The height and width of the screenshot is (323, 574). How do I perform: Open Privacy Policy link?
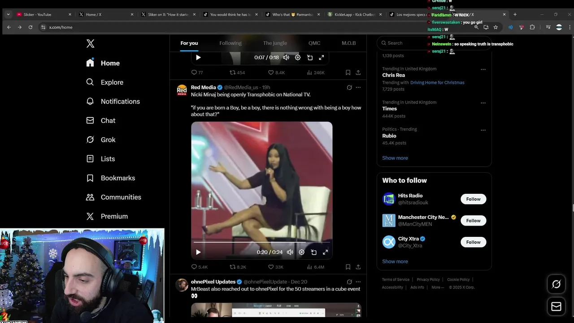pyautogui.click(x=428, y=279)
